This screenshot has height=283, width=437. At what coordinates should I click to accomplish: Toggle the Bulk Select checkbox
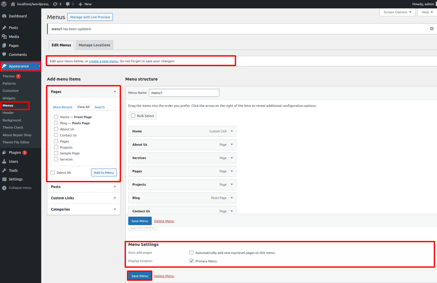coord(133,116)
